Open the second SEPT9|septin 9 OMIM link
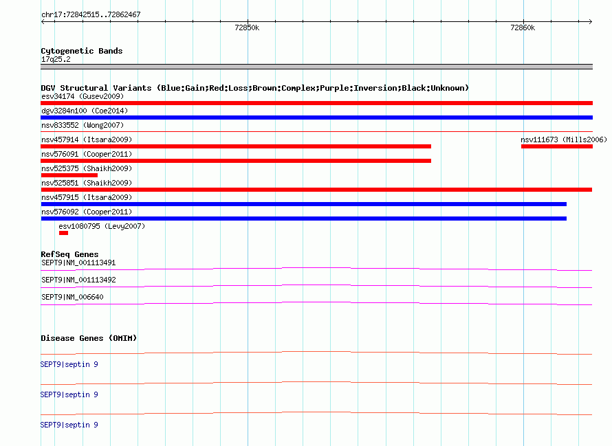 point(69,395)
